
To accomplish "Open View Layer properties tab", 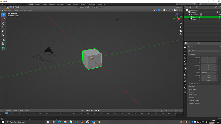I will (x=185, y=58).
